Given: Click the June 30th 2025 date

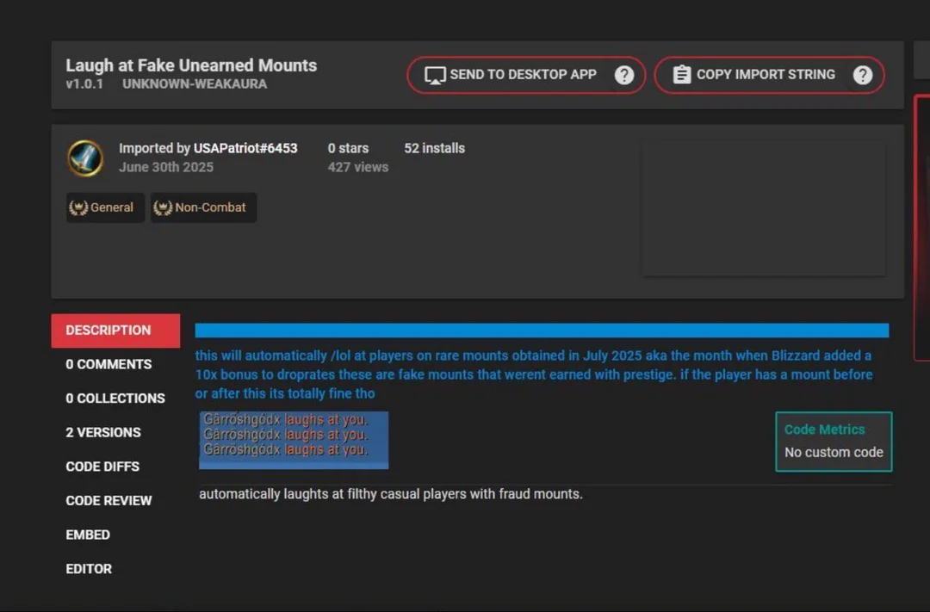Looking at the screenshot, I should coord(166,167).
